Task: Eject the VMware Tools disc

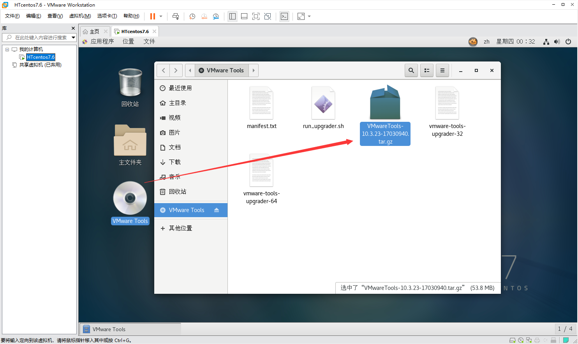Action: tap(217, 210)
